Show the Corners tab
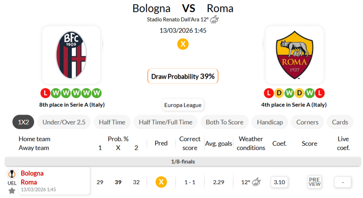Viewport: 363px width, 198px height. [x=307, y=122]
